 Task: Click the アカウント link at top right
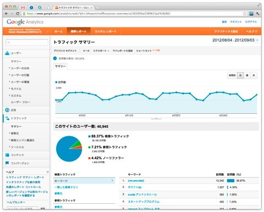click(x=236, y=22)
